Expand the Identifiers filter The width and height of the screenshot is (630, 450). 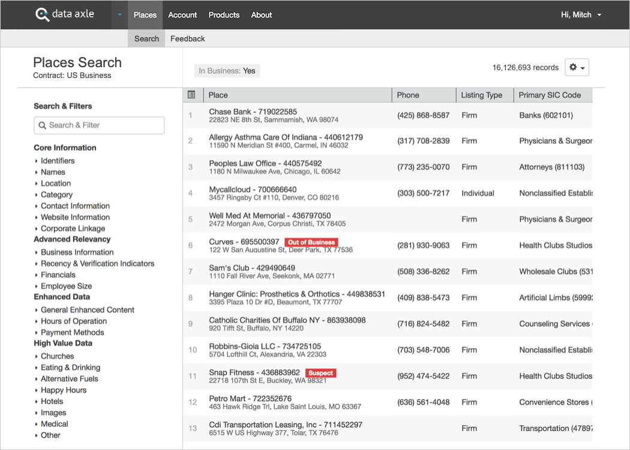click(x=58, y=161)
